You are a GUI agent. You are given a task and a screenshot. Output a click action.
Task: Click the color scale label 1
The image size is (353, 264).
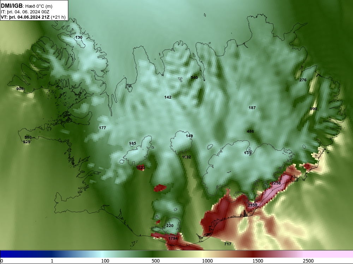pyautogui.click(x=52, y=261)
